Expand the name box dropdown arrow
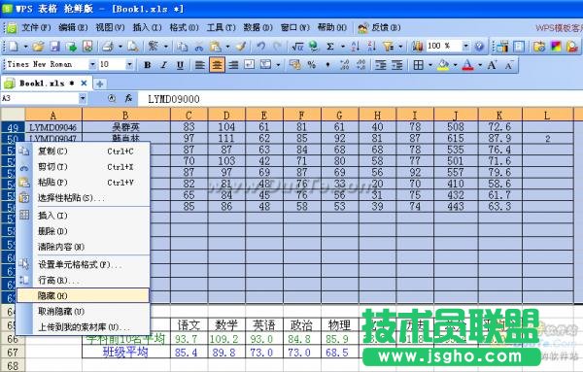Screen dimensions: 583x372 click(x=83, y=98)
